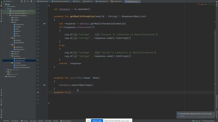
Task: Expand the manifests folder
Action: pos(6,6)
